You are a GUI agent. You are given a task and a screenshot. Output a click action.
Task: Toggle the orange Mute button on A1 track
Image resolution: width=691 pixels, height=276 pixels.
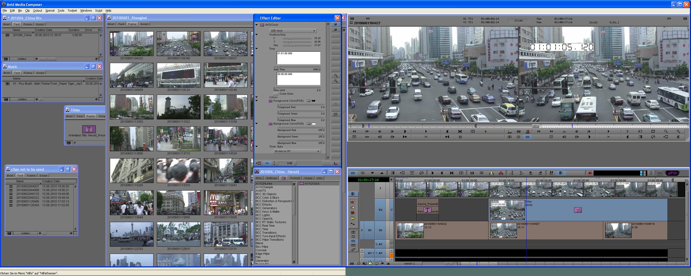391,255
